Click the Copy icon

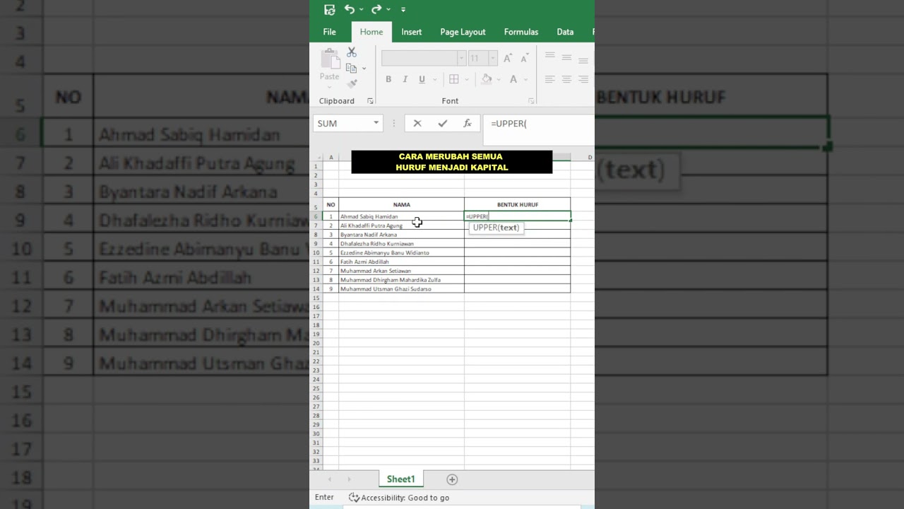pos(351,68)
